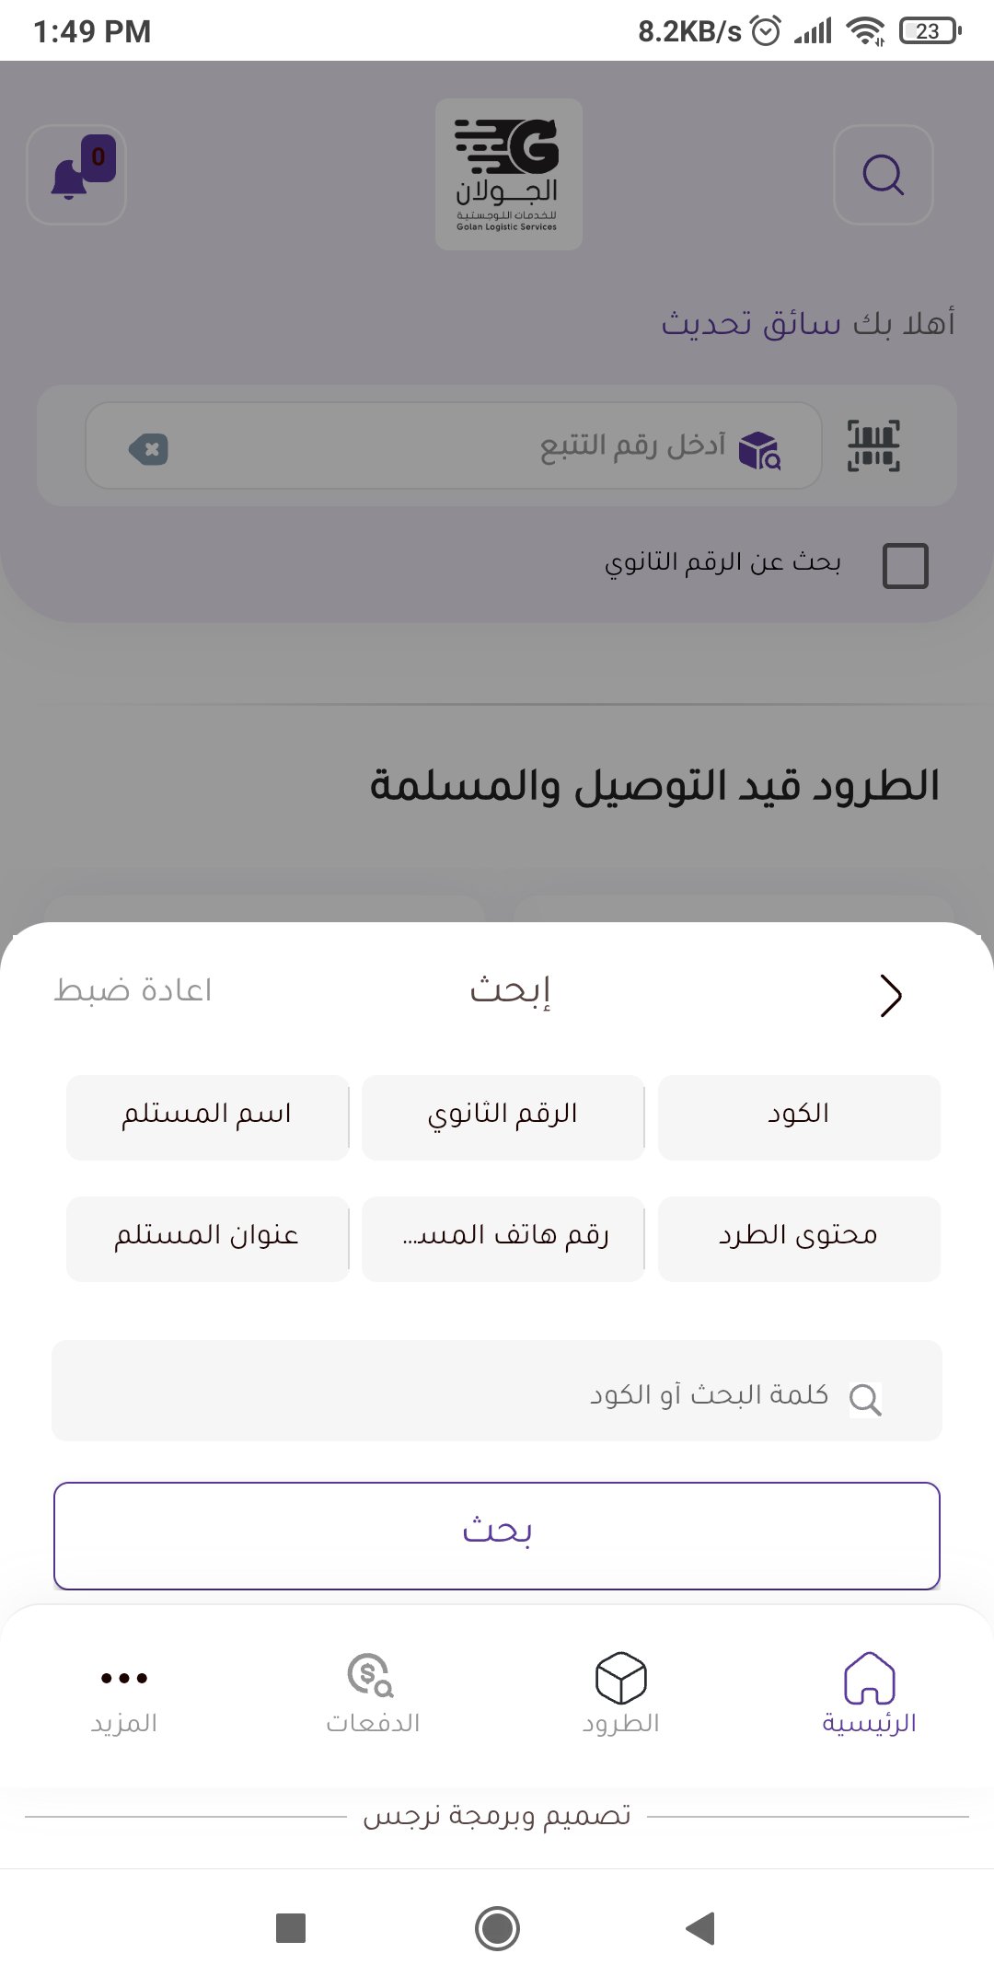
Task: Clear tracking number with backspace icon
Action: 148,449
